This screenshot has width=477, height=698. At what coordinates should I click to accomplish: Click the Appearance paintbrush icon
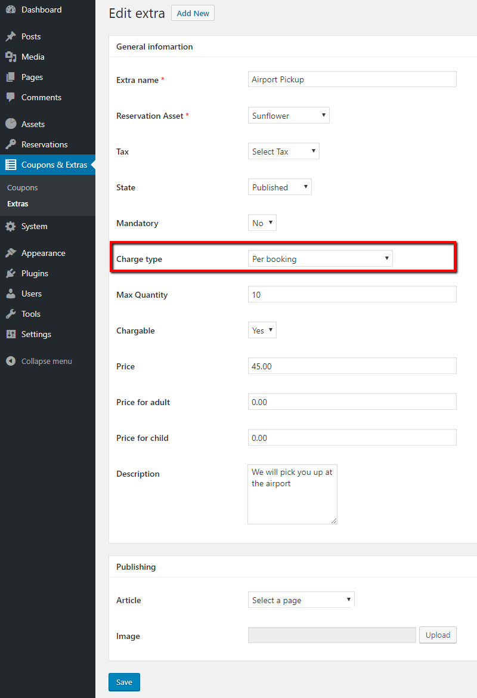coord(11,252)
